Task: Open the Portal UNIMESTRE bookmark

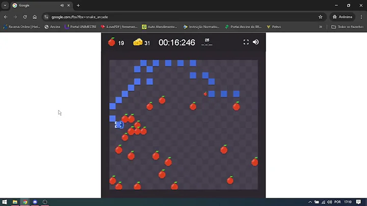Action: [x=81, y=27]
